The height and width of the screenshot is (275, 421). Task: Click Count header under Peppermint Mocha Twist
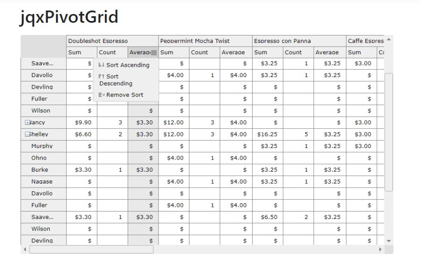(204, 52)
